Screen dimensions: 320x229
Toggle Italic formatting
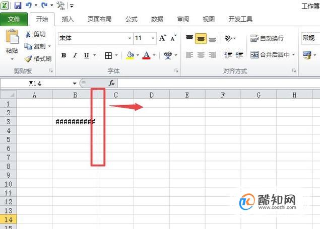click(x=75, y=55)
